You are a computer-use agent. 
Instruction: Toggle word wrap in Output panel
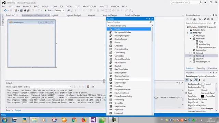pyautogui.click(x=93, y=87)
